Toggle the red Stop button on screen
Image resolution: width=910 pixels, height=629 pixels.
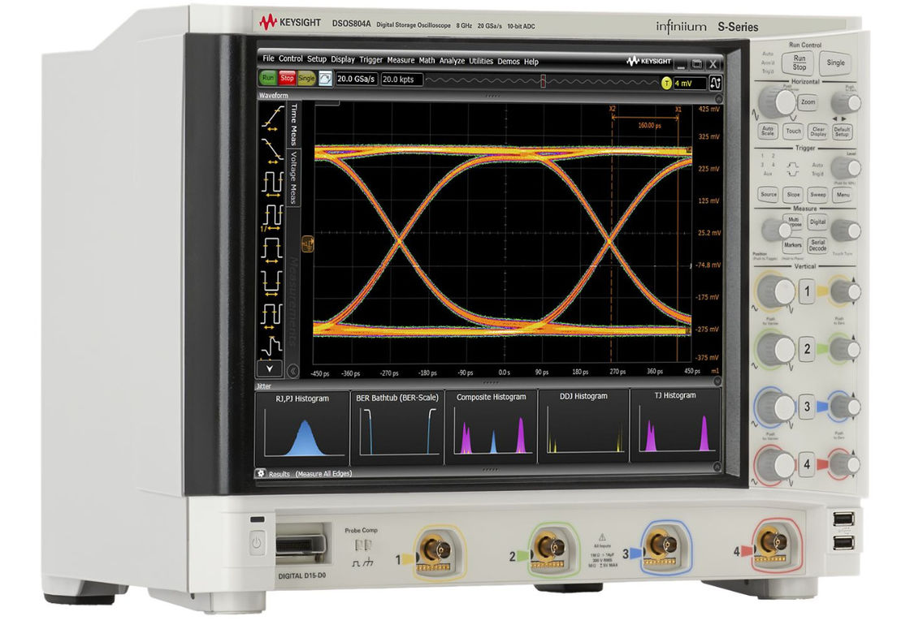[x=287, y=78]
